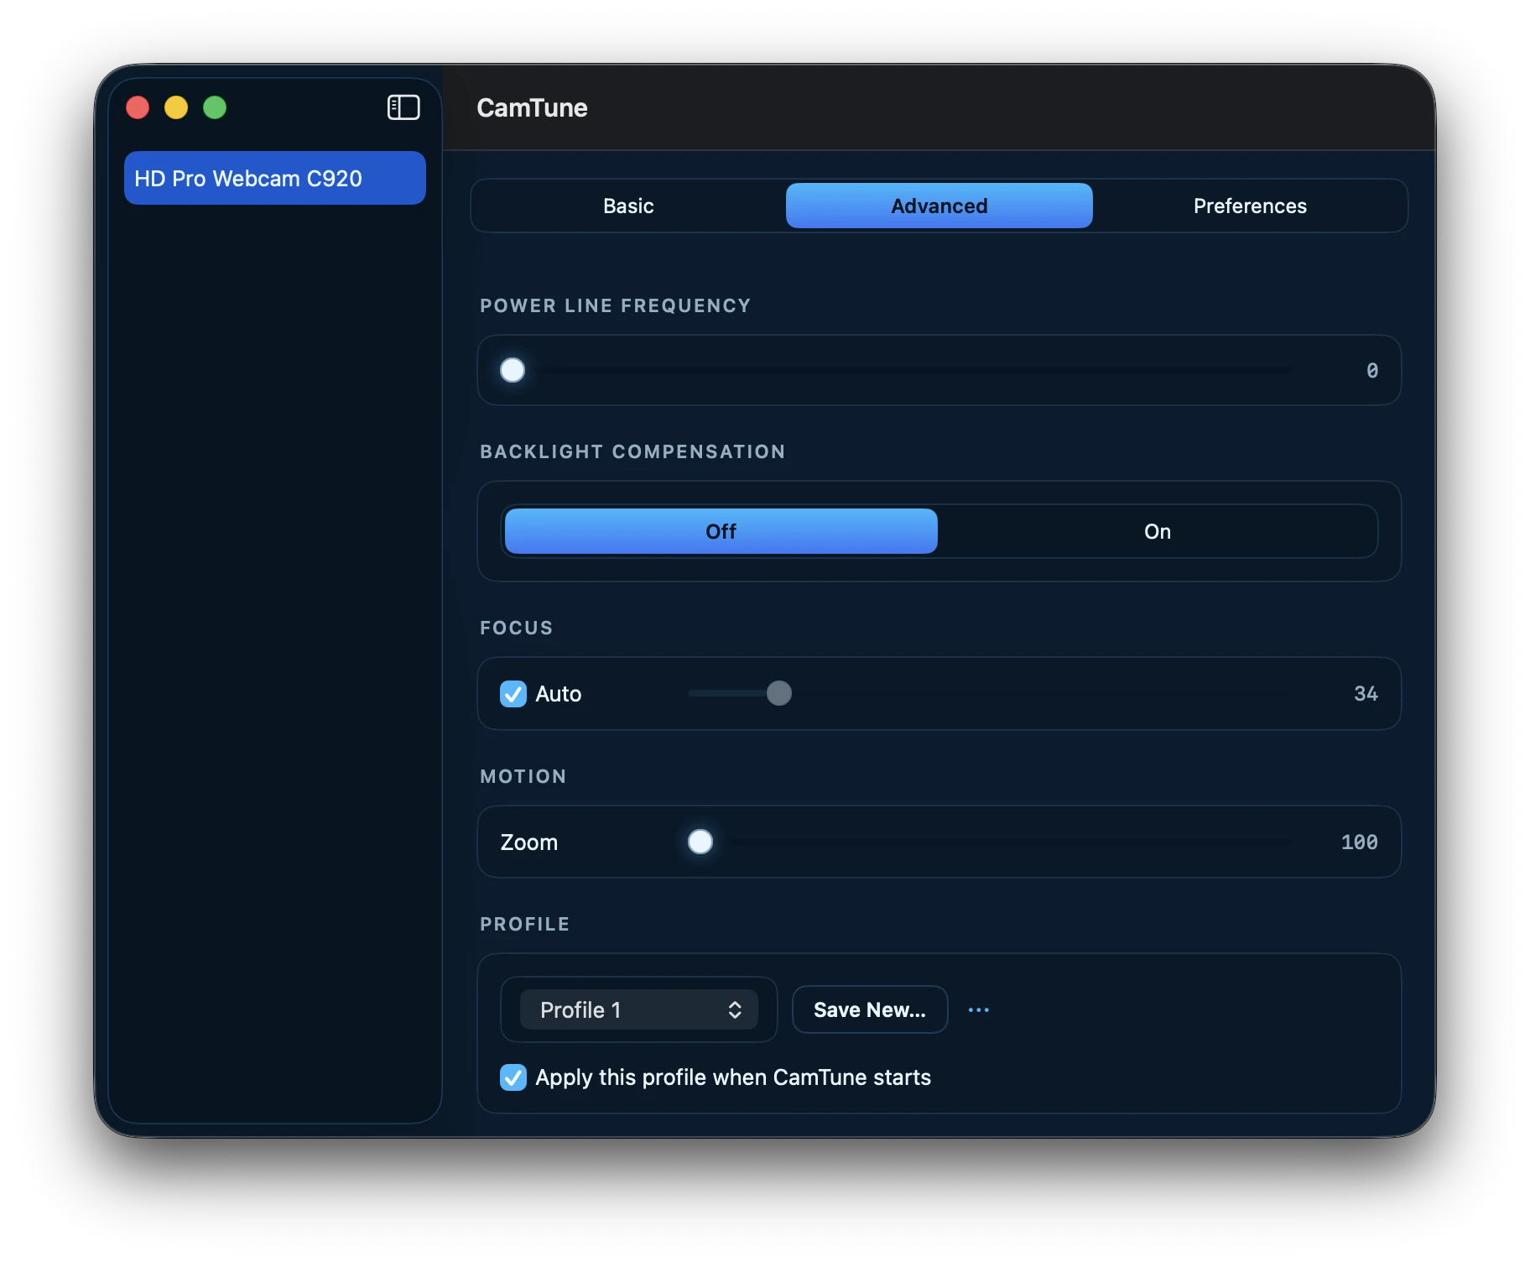
Task: Click the POWER LINE FREQUENCY heading
Action: 615,305
